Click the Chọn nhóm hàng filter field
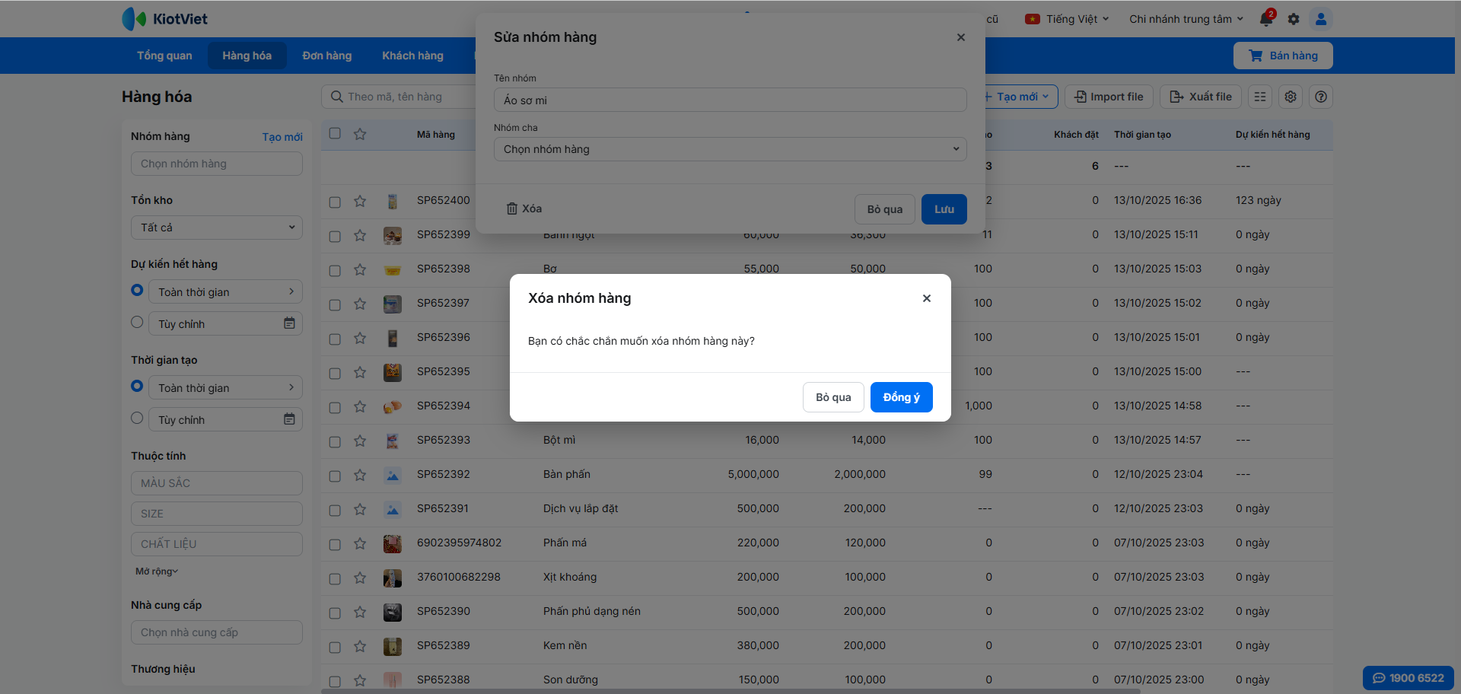This screenshot has width=1461, height=694. pyautogui.click(x=217, y=164)
